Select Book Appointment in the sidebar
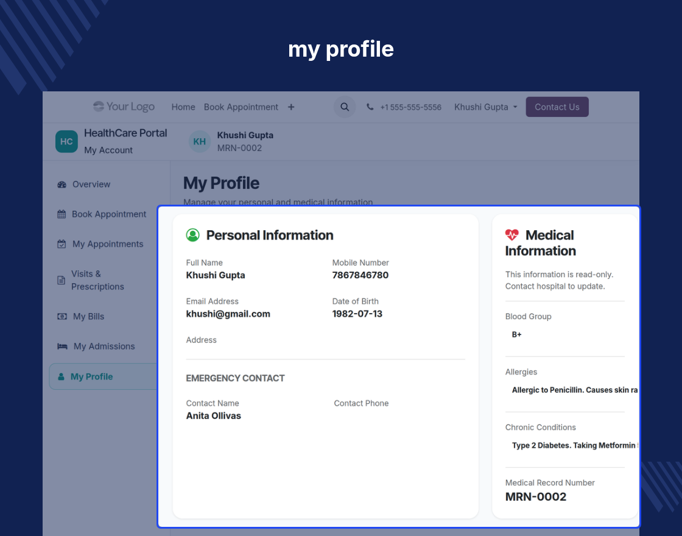The image size is (682, 536). [109, 214]
